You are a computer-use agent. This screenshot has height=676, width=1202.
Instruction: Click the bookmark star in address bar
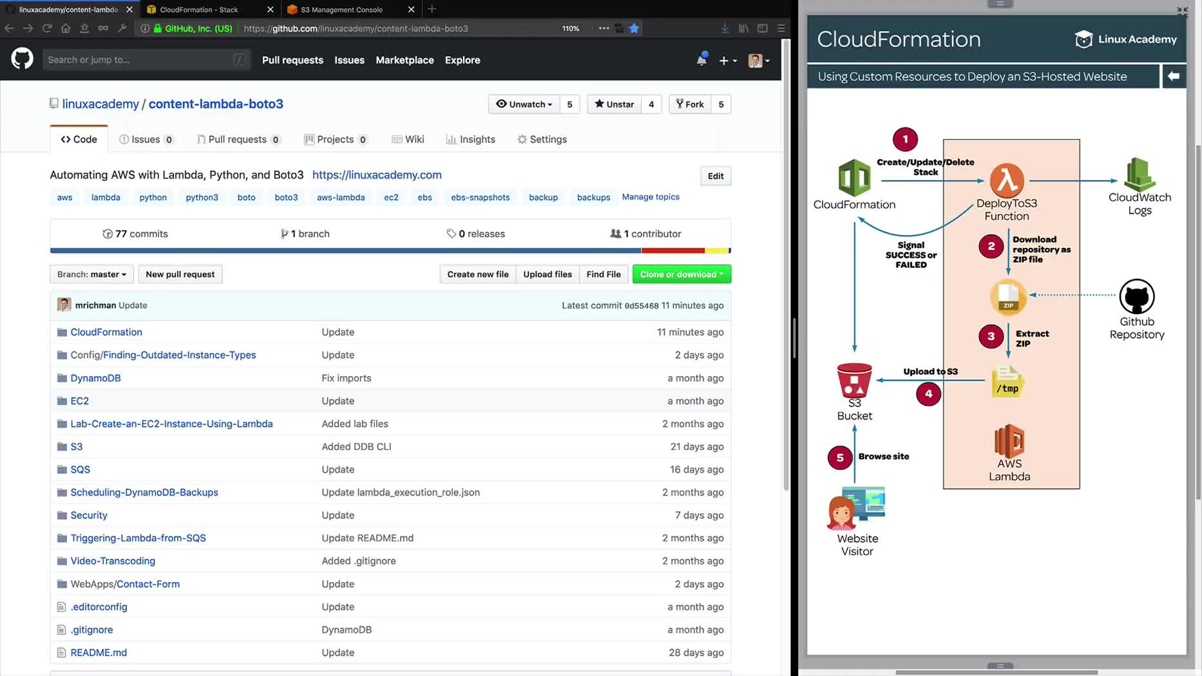pyautogui.click(x=634, y=28)
